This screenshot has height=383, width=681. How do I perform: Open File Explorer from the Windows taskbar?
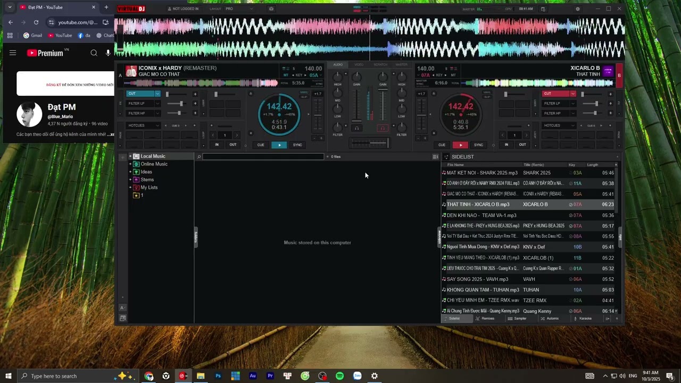(x=201, y=376)
